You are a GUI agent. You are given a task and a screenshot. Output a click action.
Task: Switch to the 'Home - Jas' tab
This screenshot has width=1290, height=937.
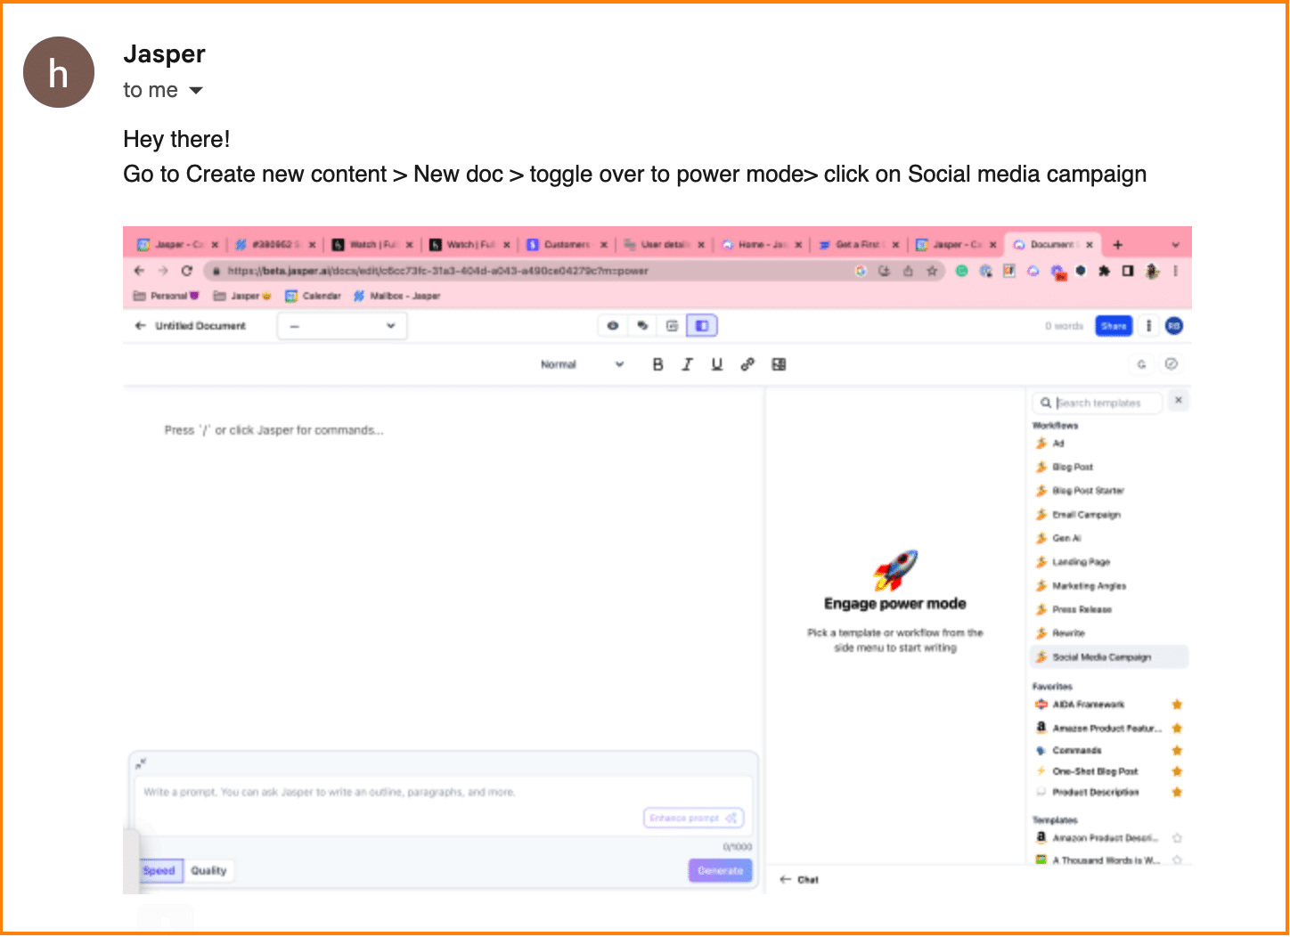tap(760, 244)
